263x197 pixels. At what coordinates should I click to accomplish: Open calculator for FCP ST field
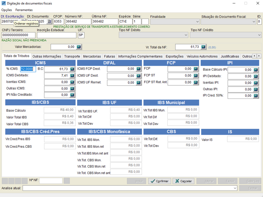pos(196,76)
